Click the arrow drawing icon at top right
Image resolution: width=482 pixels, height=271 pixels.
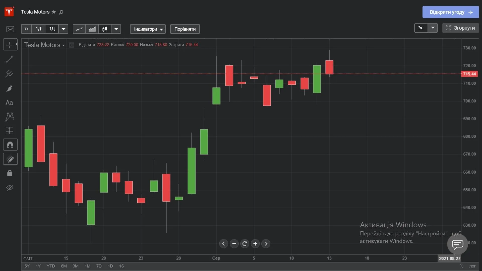tap(421, 28)
